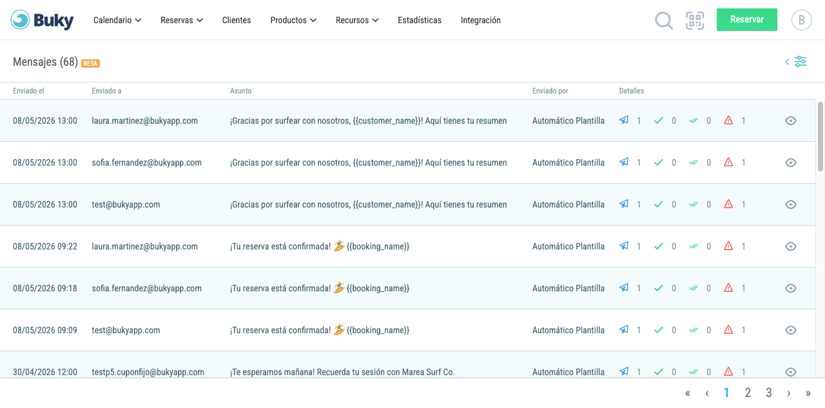Click read double-check icon in 09:22 laura.martinez row
The image size is (825, 408).
(x=694, y=246)
